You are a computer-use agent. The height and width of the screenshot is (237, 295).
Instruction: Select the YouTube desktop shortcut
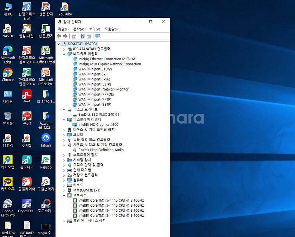click(x=65, y=9)
